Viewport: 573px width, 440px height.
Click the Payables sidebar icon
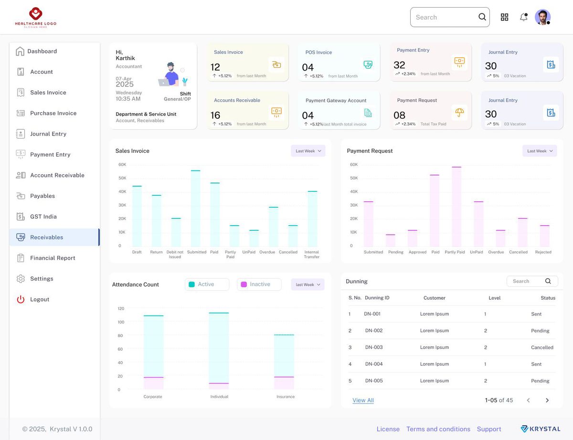tap(21, 196)
